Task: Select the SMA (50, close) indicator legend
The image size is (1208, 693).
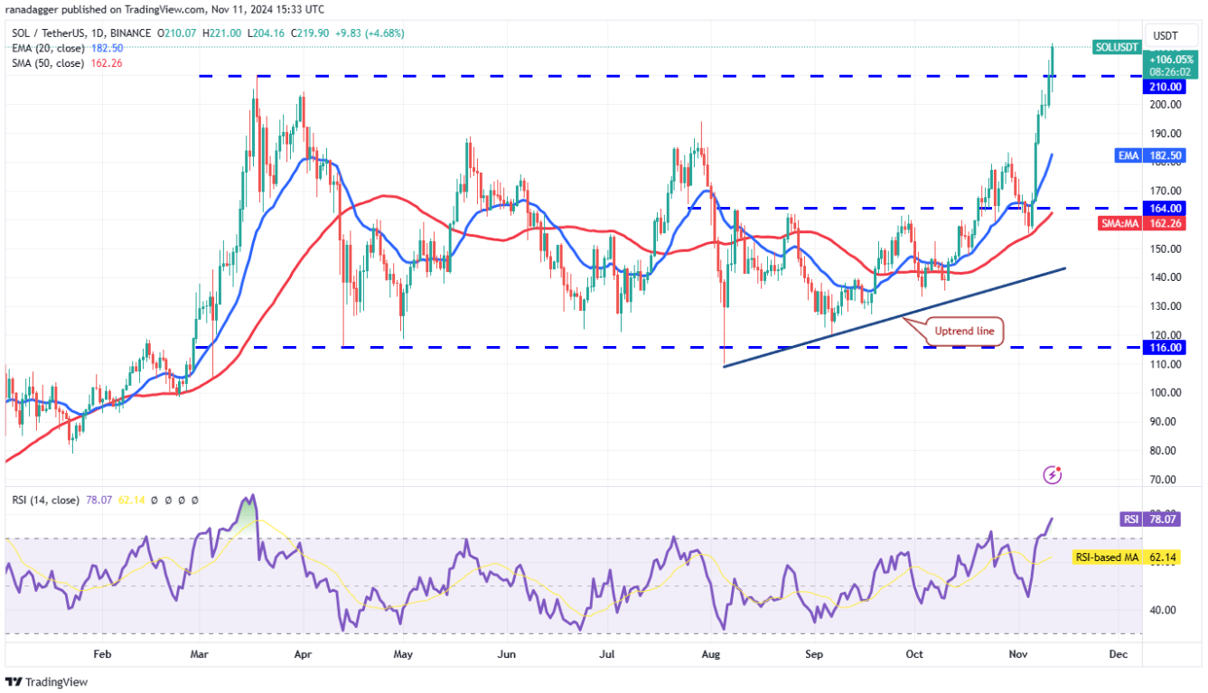Action: [50, 63]
